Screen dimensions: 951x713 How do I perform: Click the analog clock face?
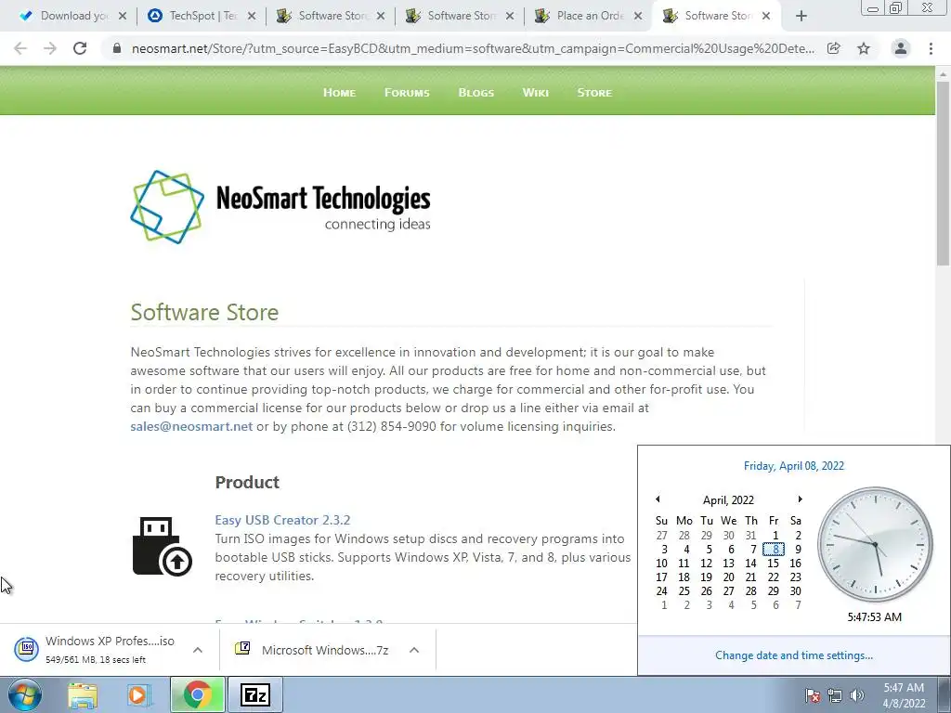click(875, 544)
